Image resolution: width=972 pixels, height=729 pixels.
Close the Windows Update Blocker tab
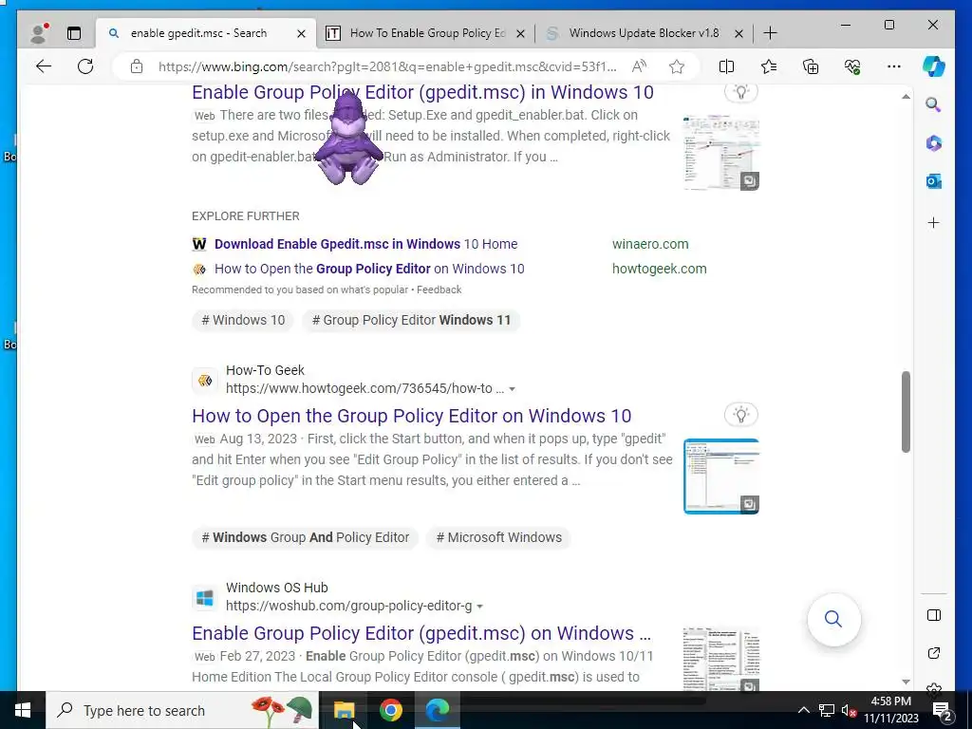738,33
